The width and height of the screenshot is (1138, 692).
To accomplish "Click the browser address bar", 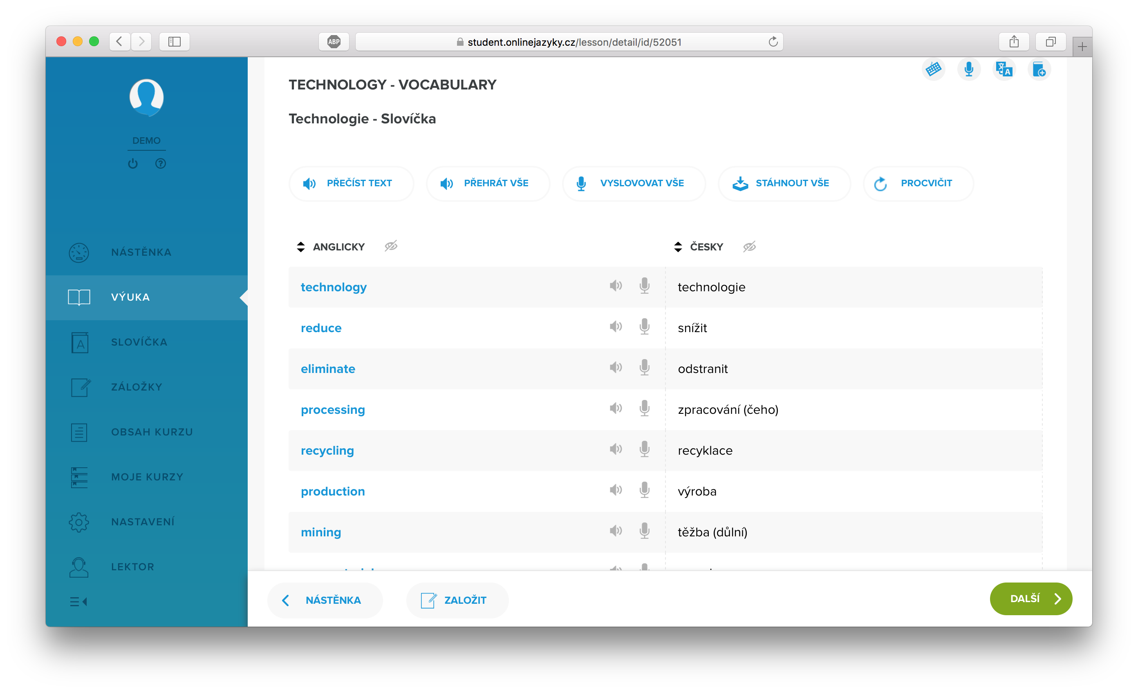I will 568,42.
